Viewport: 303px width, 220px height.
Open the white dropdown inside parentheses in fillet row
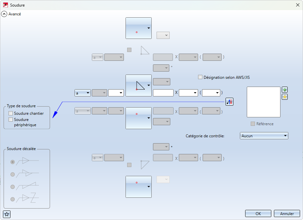point(211,93)
